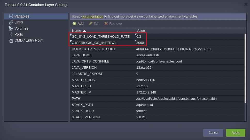Click the value 3000

pyautogui.click(x=140, y=43)
